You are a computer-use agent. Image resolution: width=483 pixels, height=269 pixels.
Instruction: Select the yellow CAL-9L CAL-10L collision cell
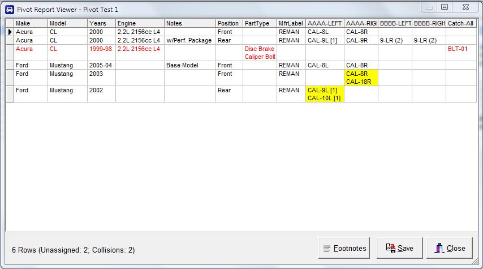[x=324, y=94]
